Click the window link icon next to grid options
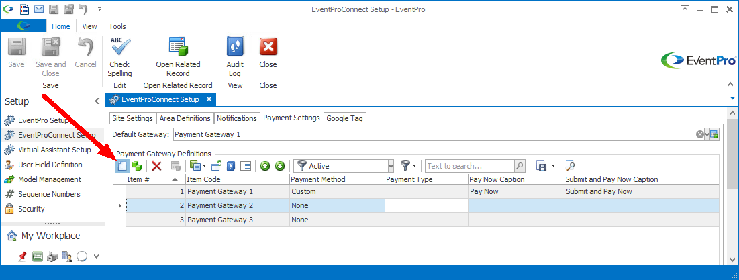This screenshot has height=280, width=739. [216, 165]
